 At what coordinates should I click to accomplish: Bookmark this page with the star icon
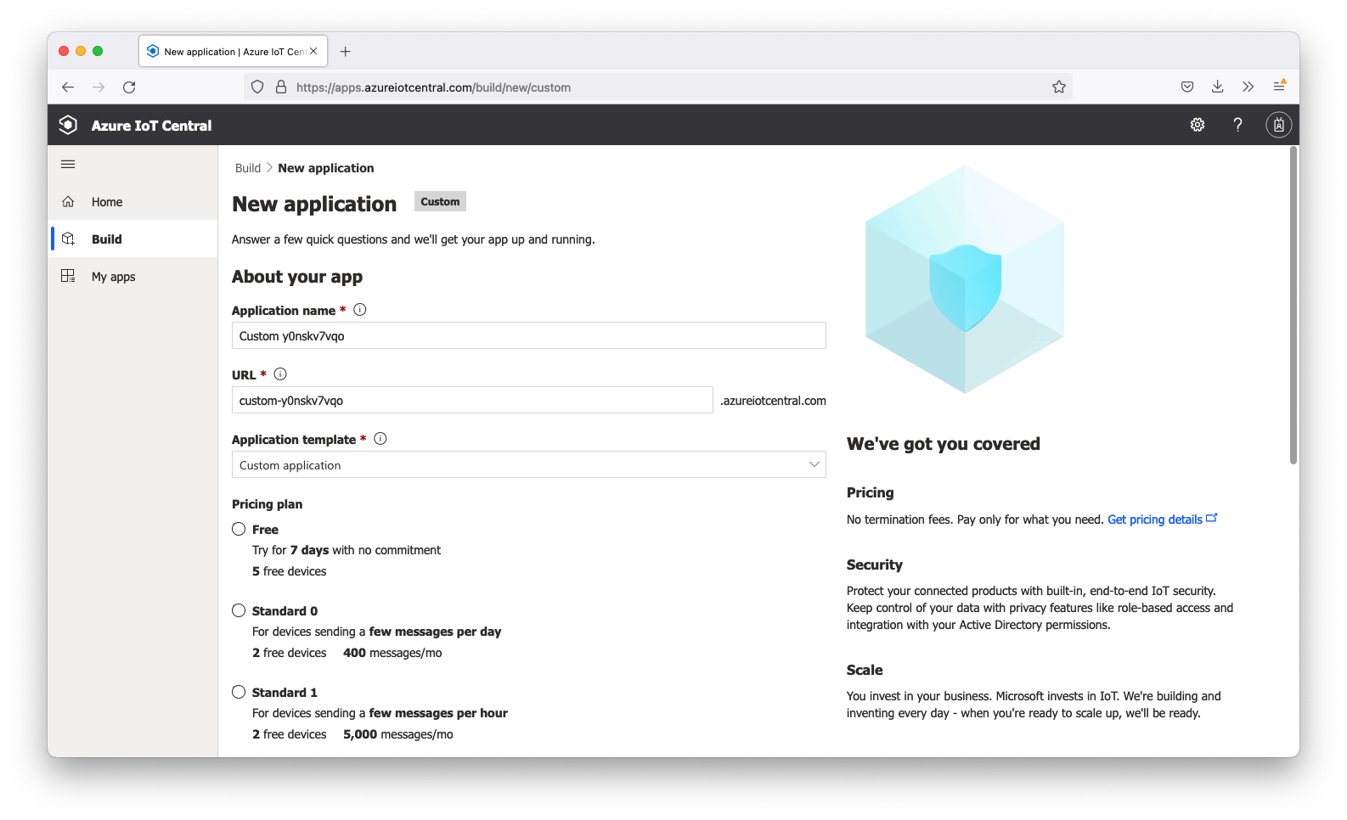[x=1058, y=87]
